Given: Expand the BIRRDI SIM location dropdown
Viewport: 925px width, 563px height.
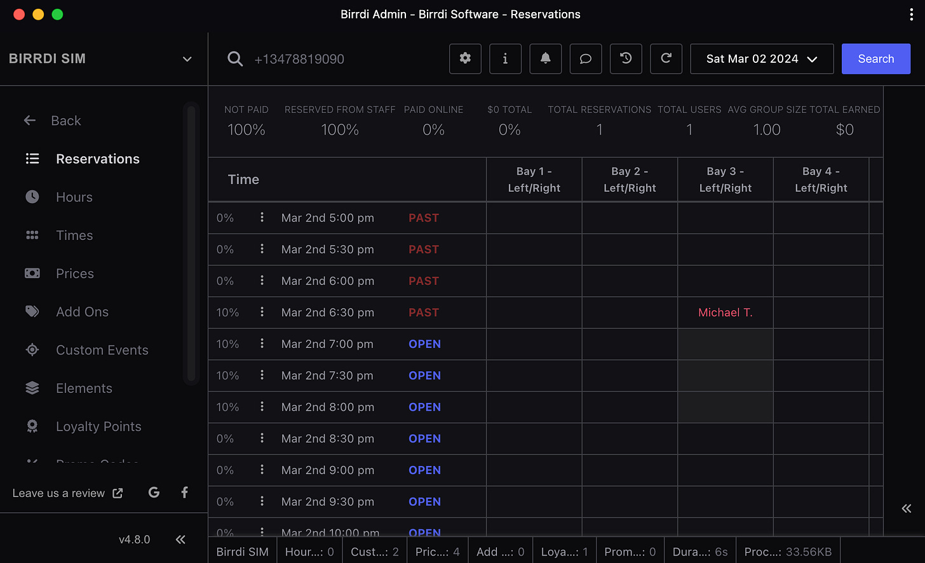Looking at the screenshot, I should [187, 59].
